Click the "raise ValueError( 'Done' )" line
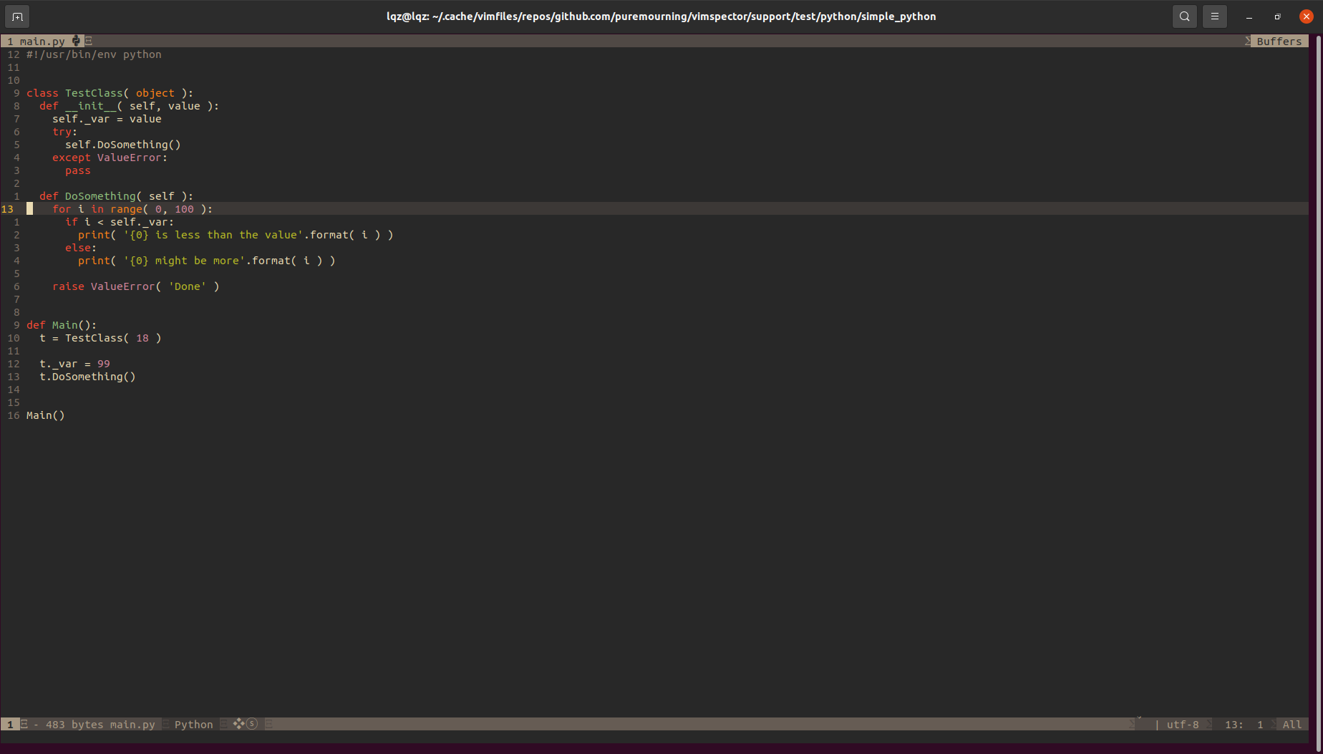Image resolution: width=1323 pixels, height=754 pixels. pyautogui.click(x=136, y=286)
